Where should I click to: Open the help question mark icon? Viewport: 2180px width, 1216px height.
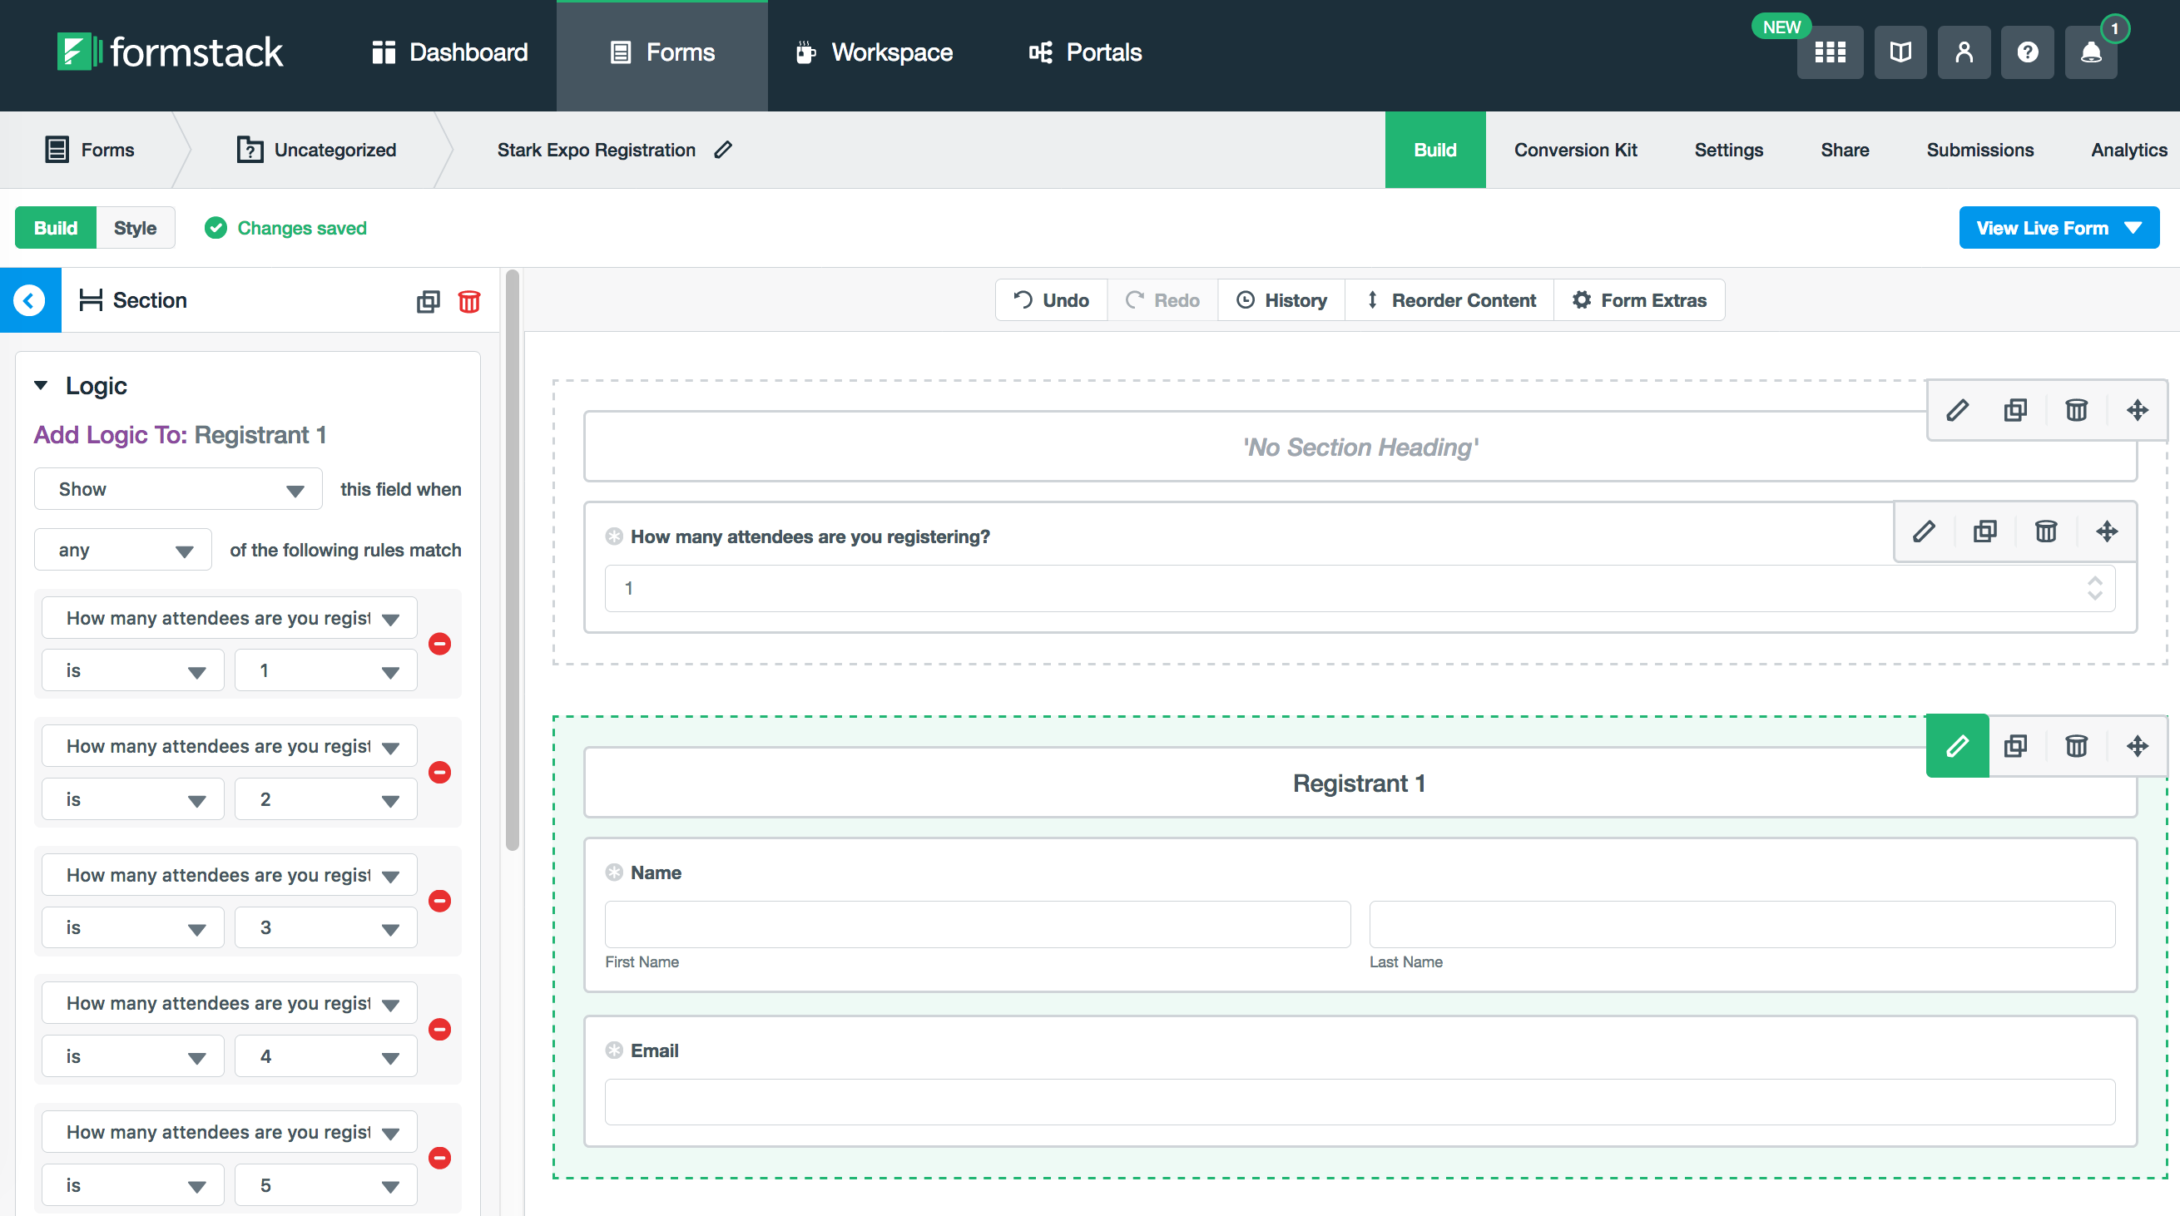tap(2027, 52)
